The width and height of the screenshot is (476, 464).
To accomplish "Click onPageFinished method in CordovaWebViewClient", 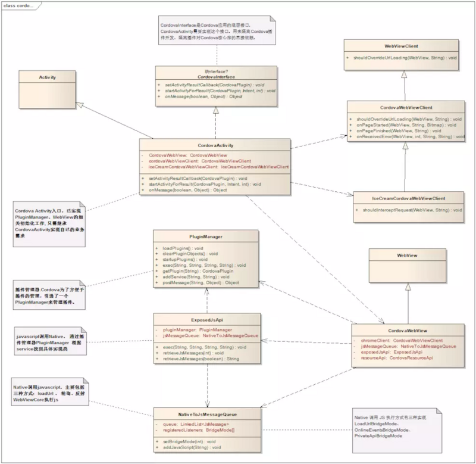I will (x=399, y=130).
